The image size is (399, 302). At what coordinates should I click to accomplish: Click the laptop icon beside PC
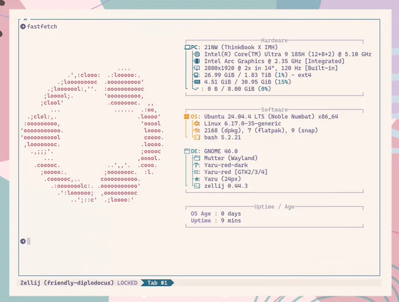(x=187, y=47)
